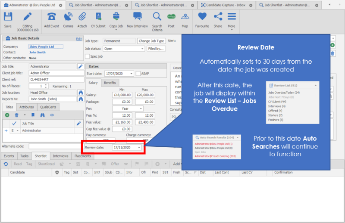Image resolution: width=345 pixels, height=223 pixels.
Task: Toggle the eye icon in Titles toolbar
Action: pyautogui.click(x=51, y=115)
